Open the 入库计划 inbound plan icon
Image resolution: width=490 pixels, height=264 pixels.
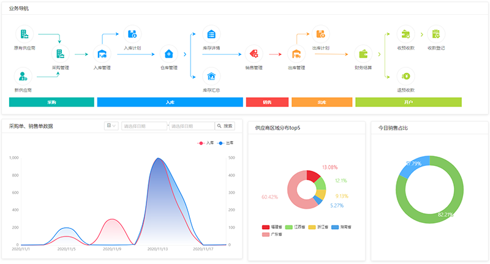click(132, 34)
